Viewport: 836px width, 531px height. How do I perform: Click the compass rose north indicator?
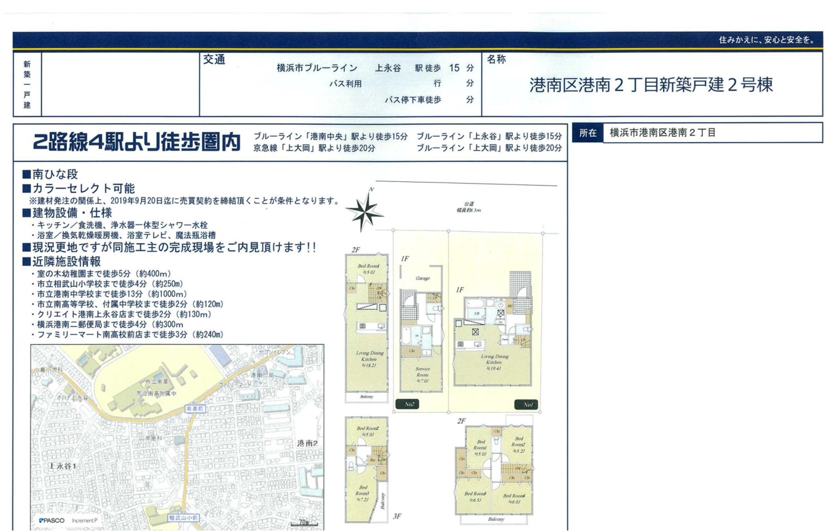point(365,210)
